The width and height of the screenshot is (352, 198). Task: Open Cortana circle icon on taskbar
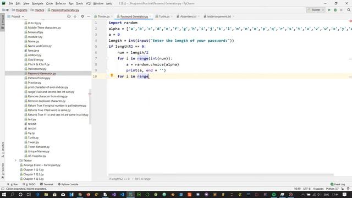point(20,194)
